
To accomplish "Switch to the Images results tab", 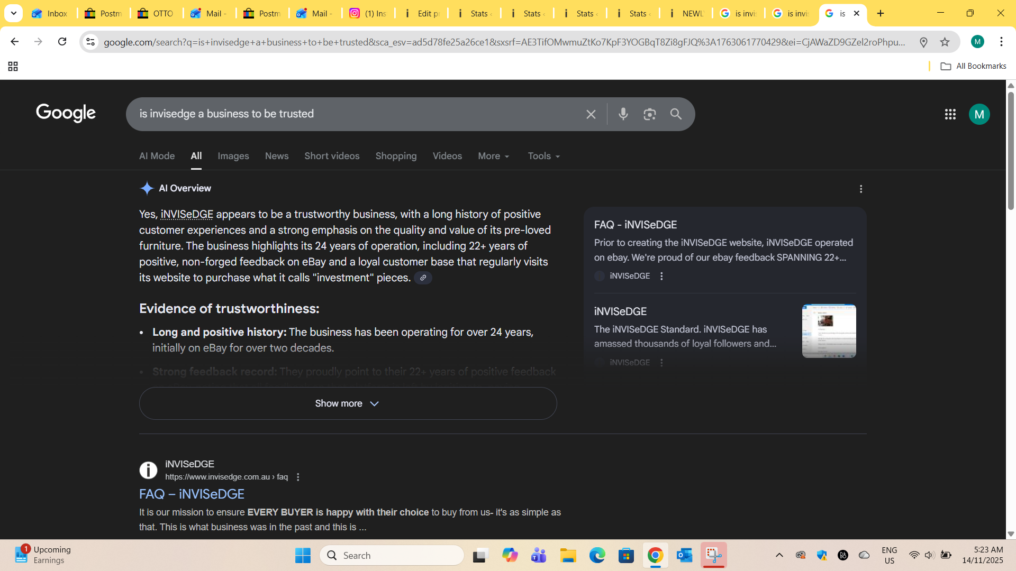I will (x=233, y=156).
